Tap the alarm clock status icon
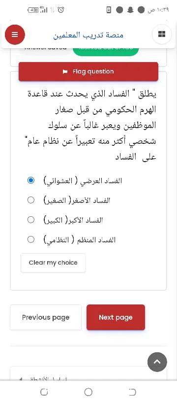 point(61,10)
